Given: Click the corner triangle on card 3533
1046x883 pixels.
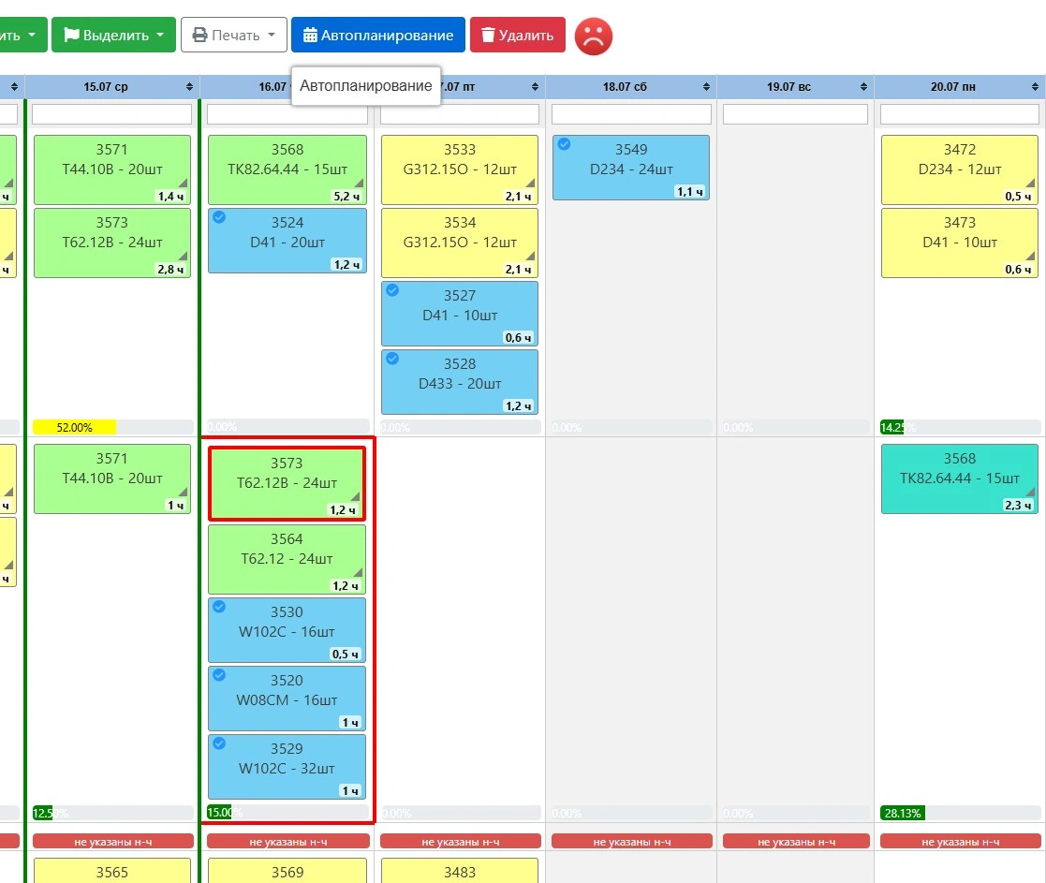Looking at the screenshot, I should [x=530, y=182].
